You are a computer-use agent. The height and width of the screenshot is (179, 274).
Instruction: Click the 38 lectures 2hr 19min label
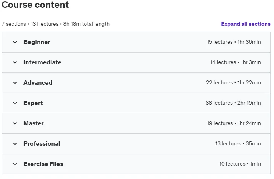233,103
